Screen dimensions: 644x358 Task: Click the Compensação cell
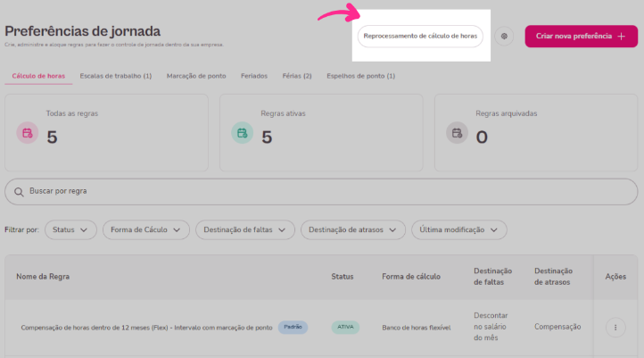coord(557,327)
